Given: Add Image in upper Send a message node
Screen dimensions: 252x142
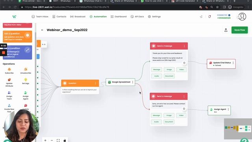Looking at the screenshot, I should coord(169,69).
